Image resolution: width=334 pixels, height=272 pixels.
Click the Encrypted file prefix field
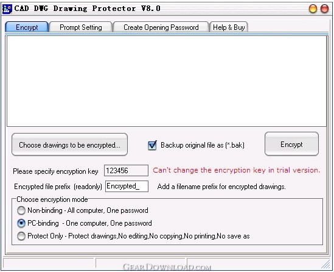127,186
